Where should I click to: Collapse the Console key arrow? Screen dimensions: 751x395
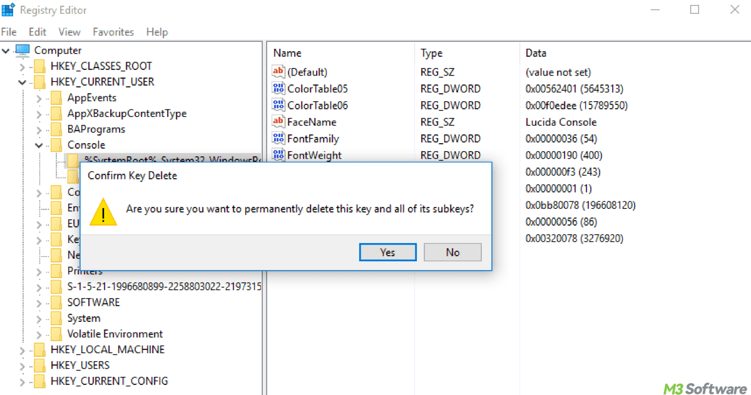[39, 145]
